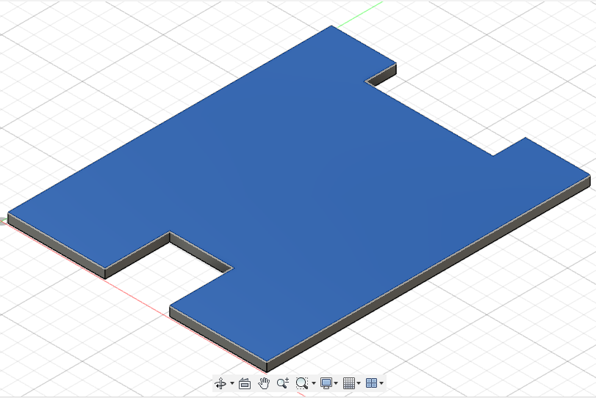Select the long front-right side face
Screen dimensions: 596x398
click(428, 272)
